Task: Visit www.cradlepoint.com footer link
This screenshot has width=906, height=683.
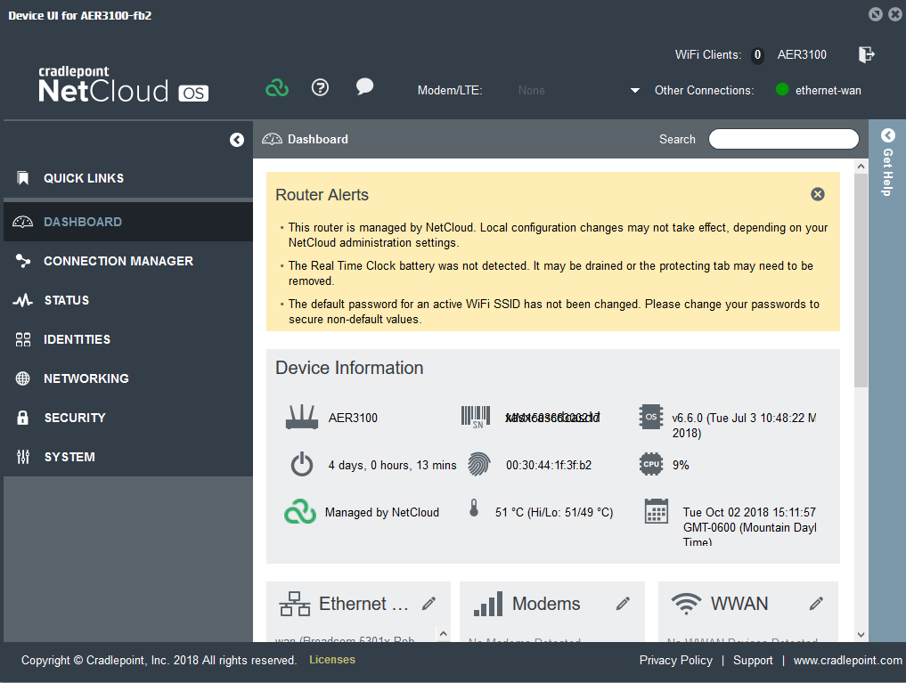Action: coord(847,660)
